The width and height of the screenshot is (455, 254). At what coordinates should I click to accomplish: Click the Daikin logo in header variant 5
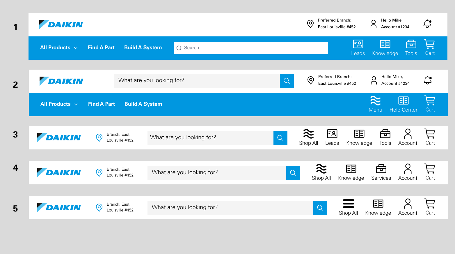59,207
